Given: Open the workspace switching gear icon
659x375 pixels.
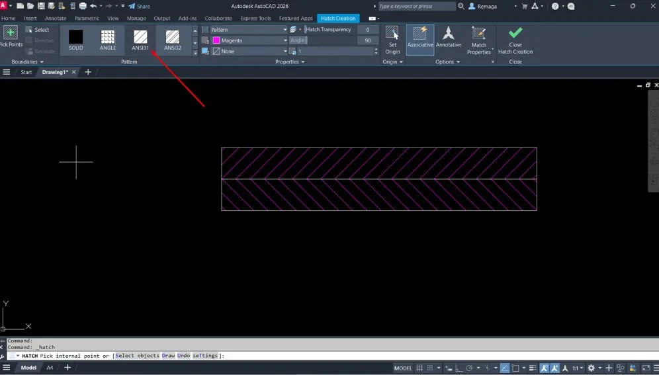Looking at the screenshot, I should tap(592, 368).
